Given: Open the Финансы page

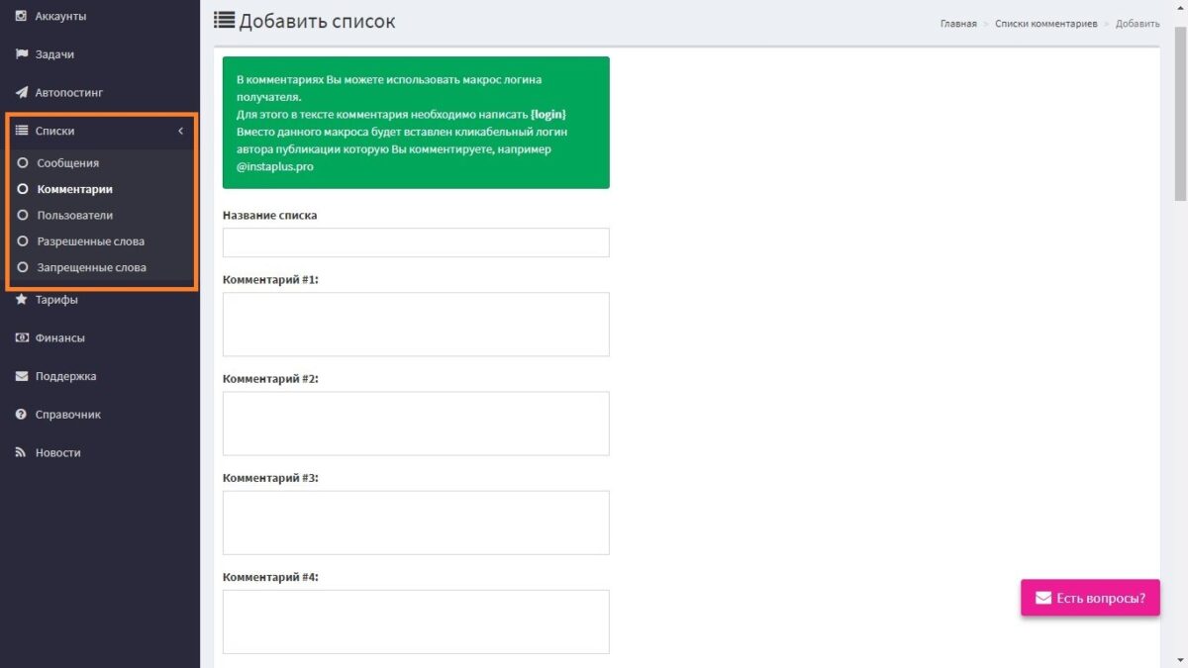Looking at the screenshot, I should 60,337.
